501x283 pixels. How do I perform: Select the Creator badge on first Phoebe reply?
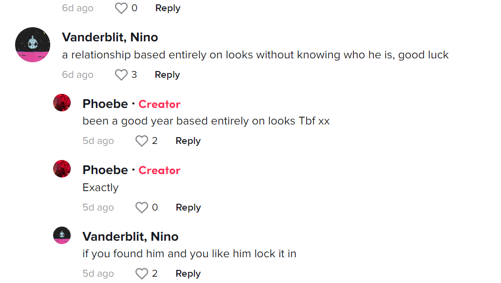(159, 104)
